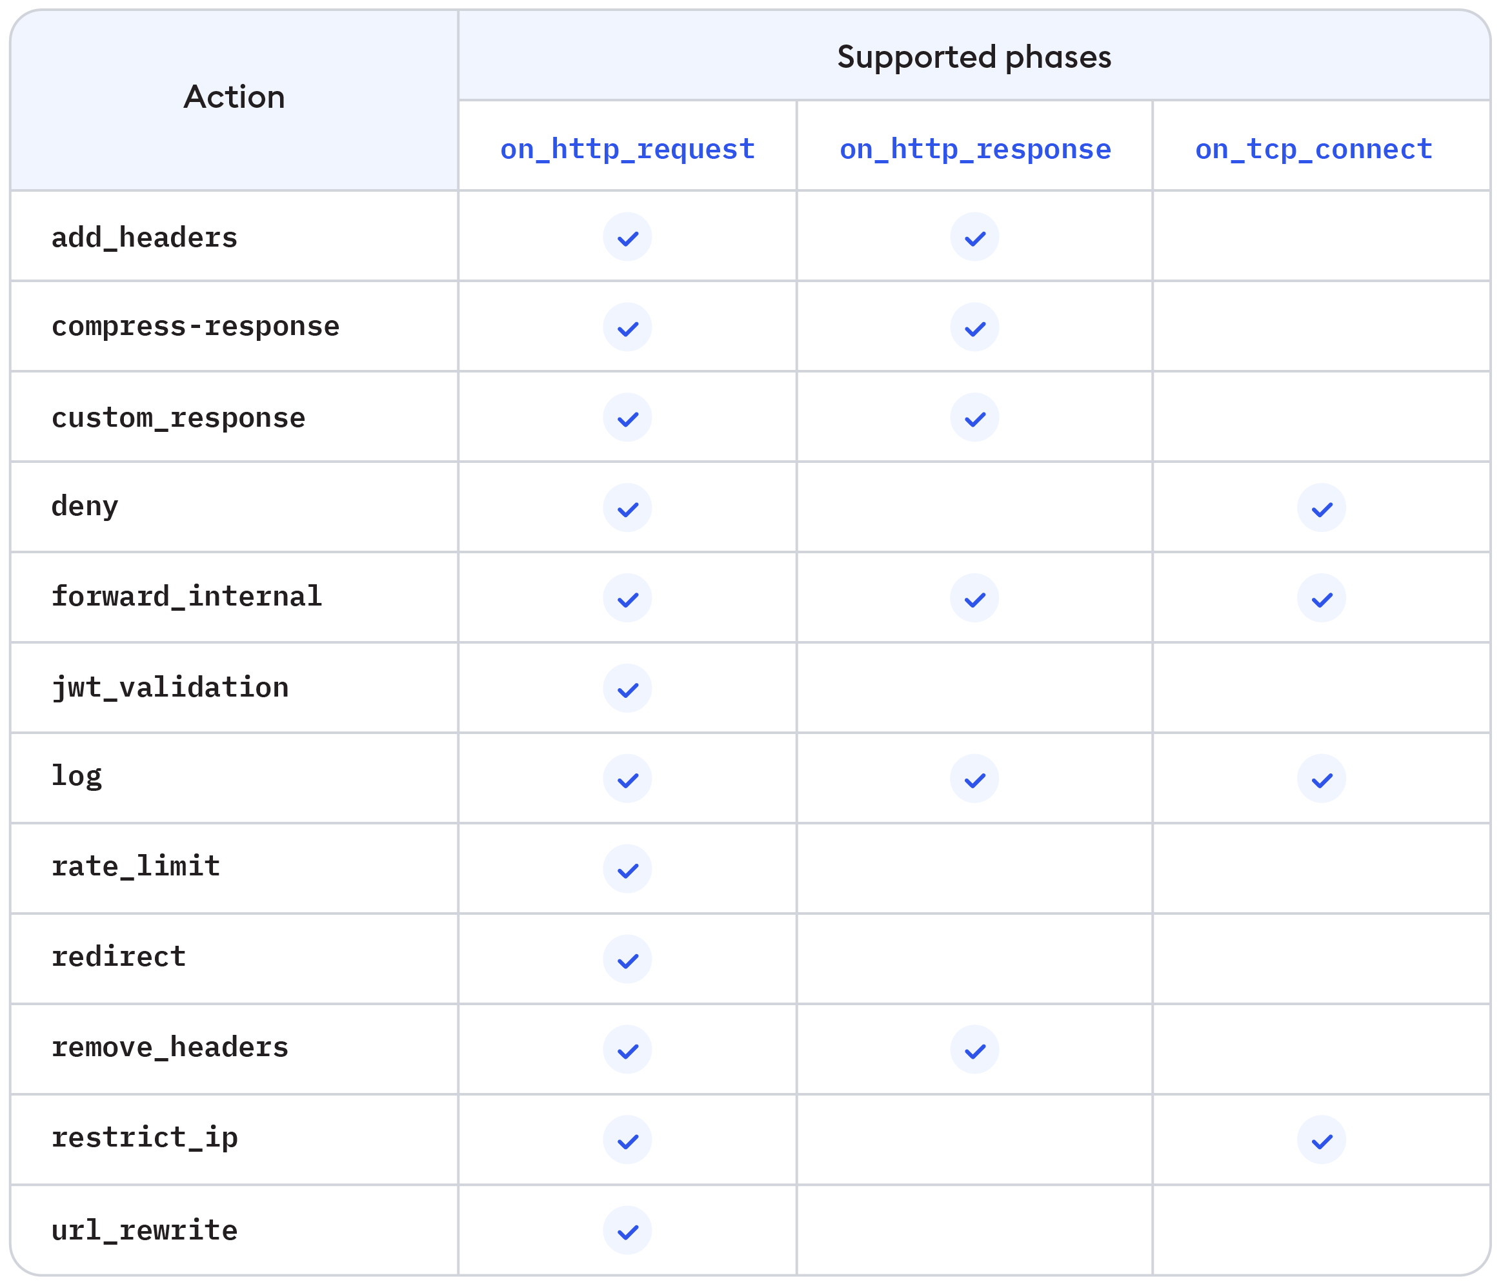This screenshot has width=1501, height=1286.
Task: Click forward_internal on_http_response checkmark
Action: [x=974, y=598]
